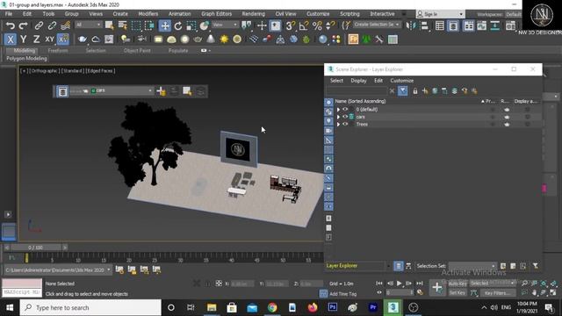Open the File menu
Viewport: 562px width, 316px height.
click(9, 14)
